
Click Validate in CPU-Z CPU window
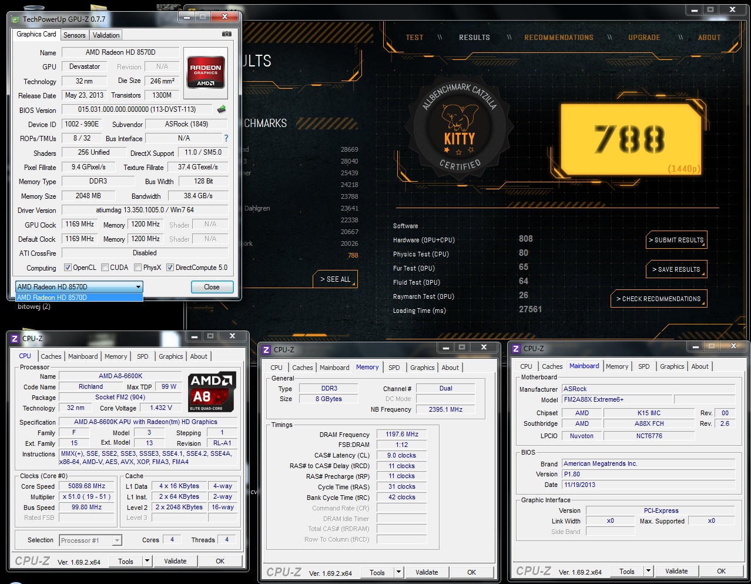[x=175, y=561]
